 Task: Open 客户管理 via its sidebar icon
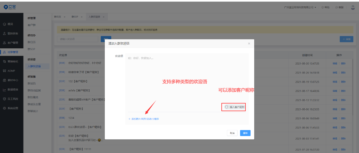[x=5, y=43]
